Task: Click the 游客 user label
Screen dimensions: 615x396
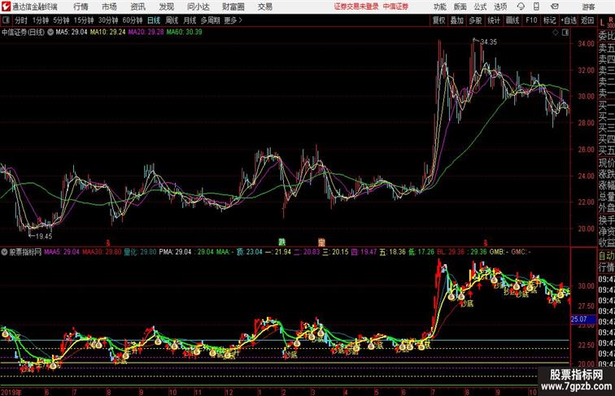Action: tap(588, 7)
